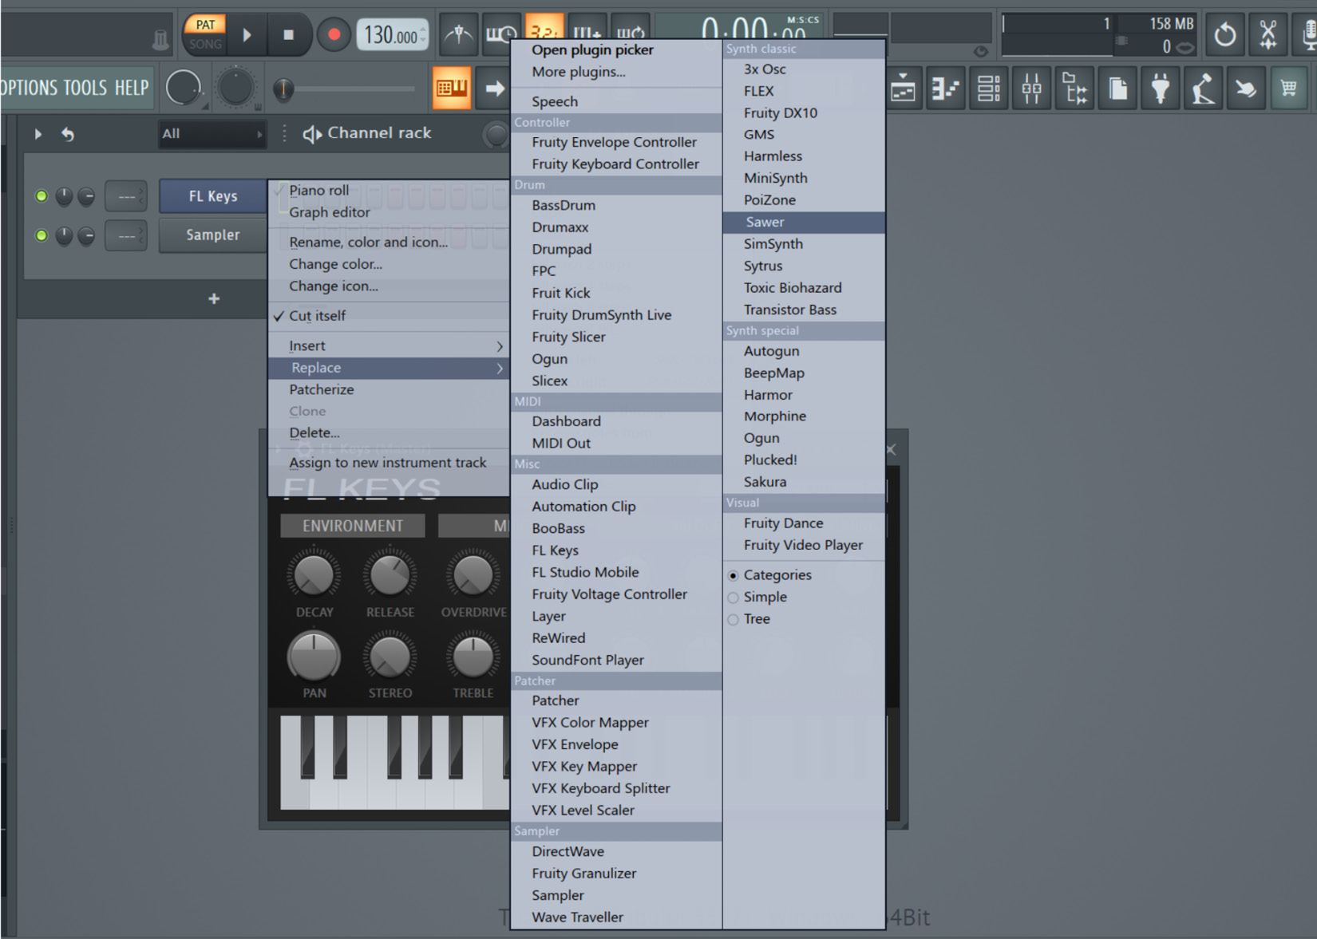Open the HELP menu

click(132, 88)
